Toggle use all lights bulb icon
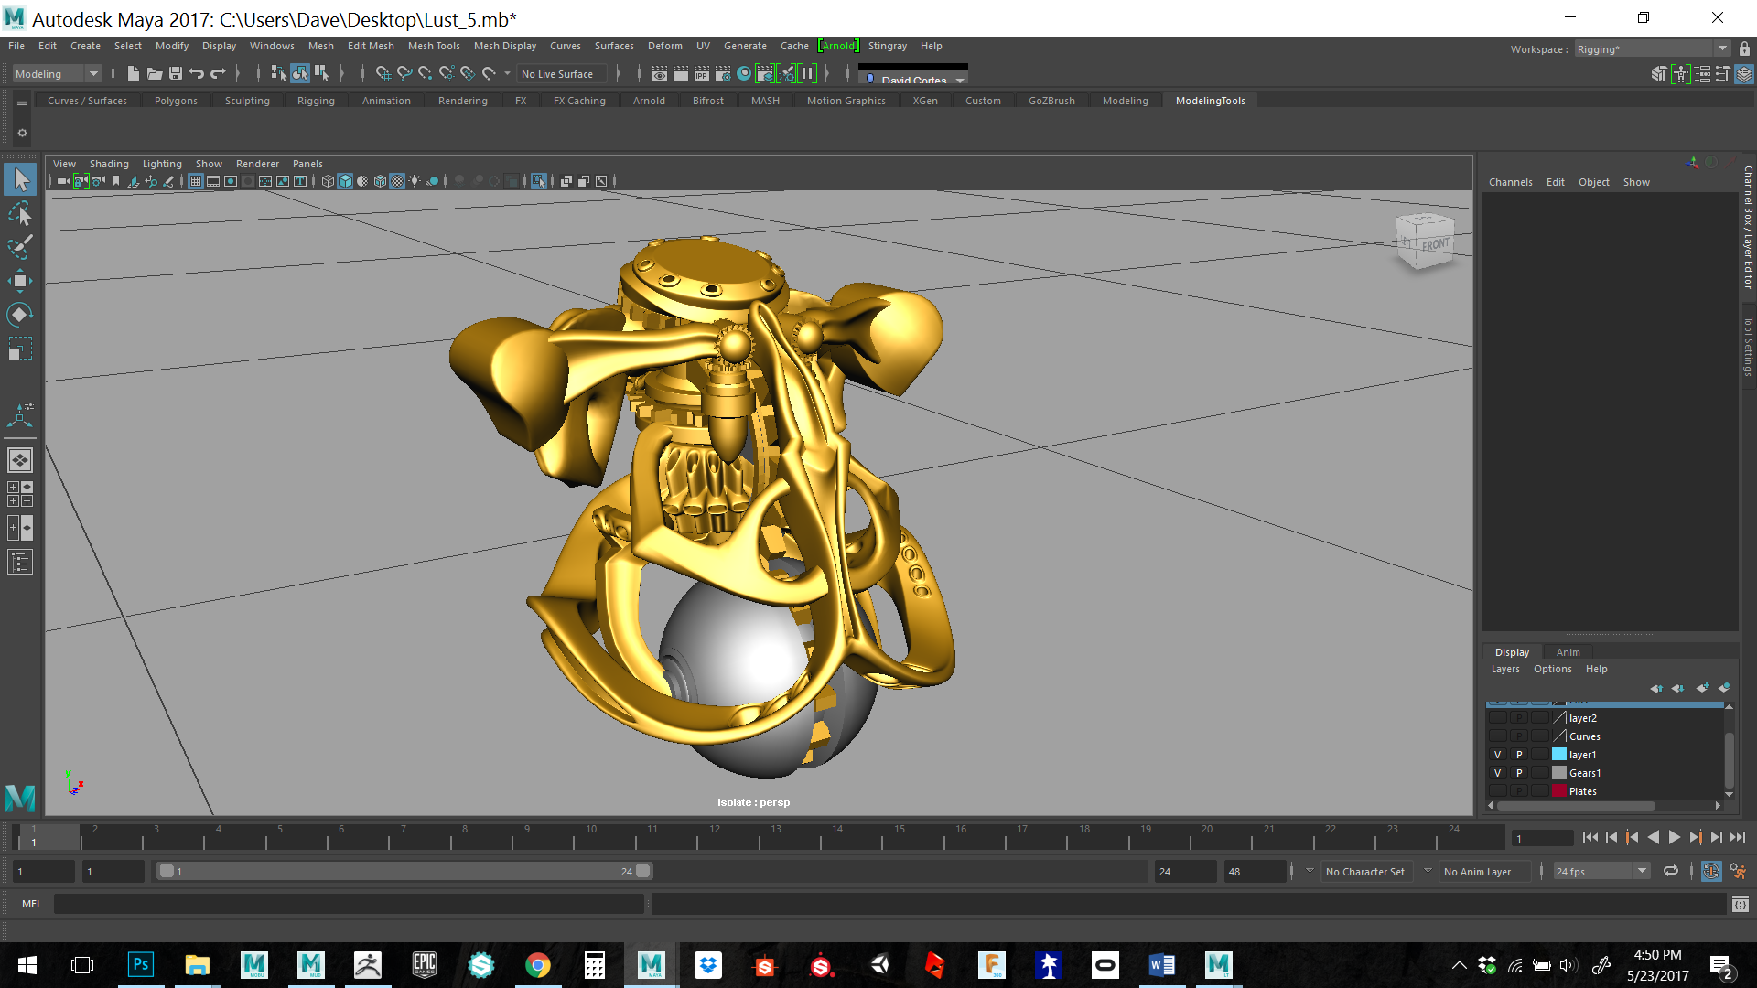 click(x=415, y=181)
